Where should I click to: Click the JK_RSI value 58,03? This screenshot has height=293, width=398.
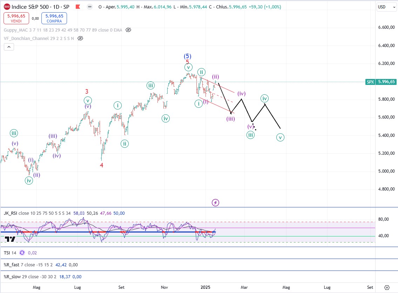click(79, 213)
